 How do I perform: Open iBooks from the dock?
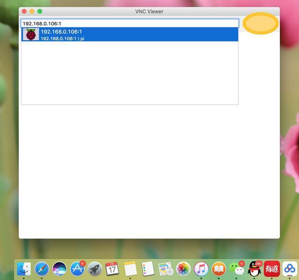point(219,269)
